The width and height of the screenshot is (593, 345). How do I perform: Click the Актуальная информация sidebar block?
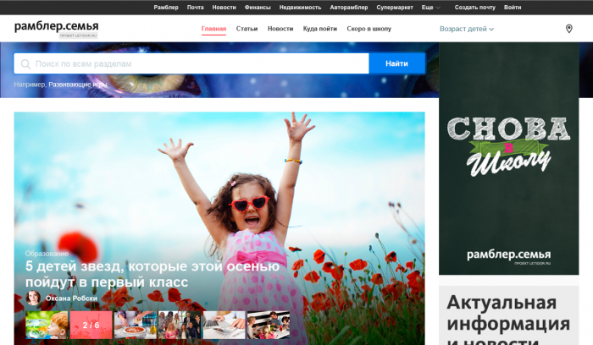(508, 315)
